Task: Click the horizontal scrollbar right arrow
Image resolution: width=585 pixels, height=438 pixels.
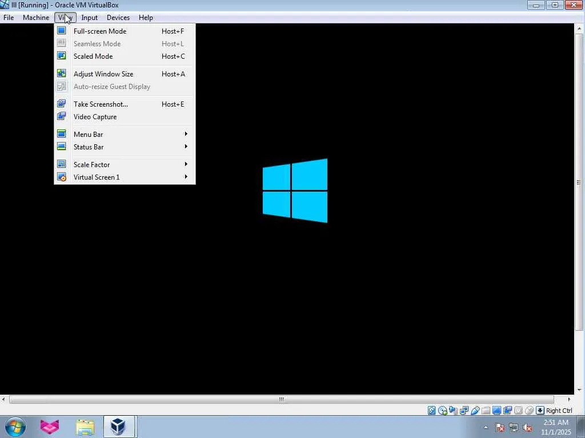Action: click(569, 399)
